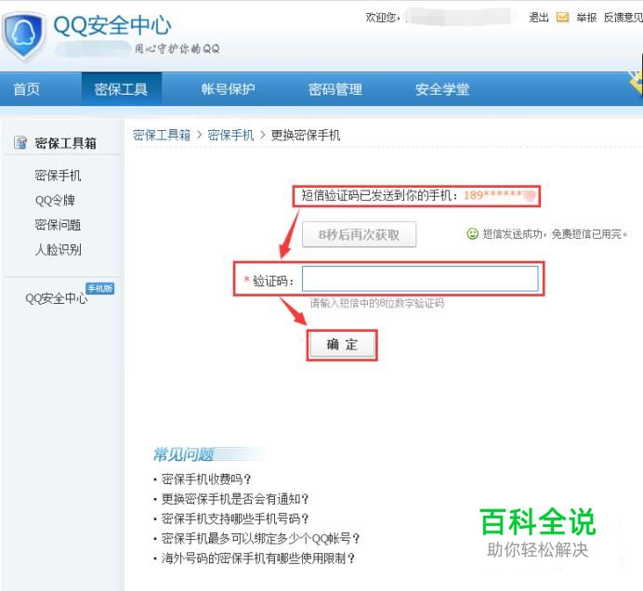Open FAQ 海外号码的密保手机有哪些使用限制？

pyautogui.click(x=258, y=558)
